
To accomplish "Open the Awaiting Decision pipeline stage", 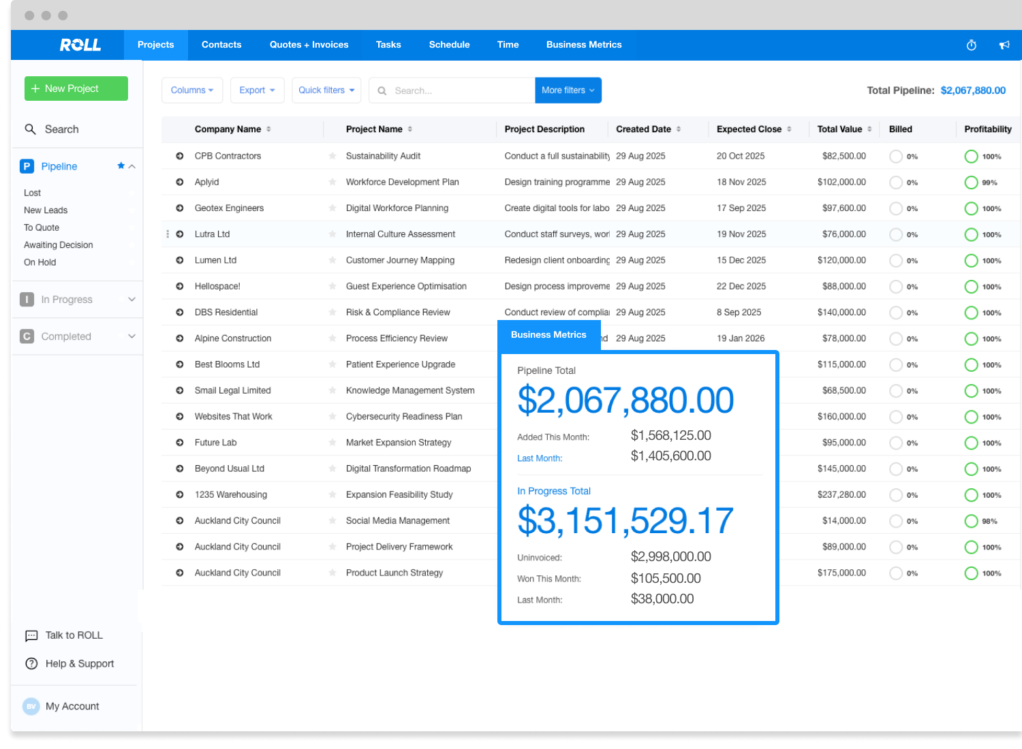I will pyautogui.click(x=59, y=245).
